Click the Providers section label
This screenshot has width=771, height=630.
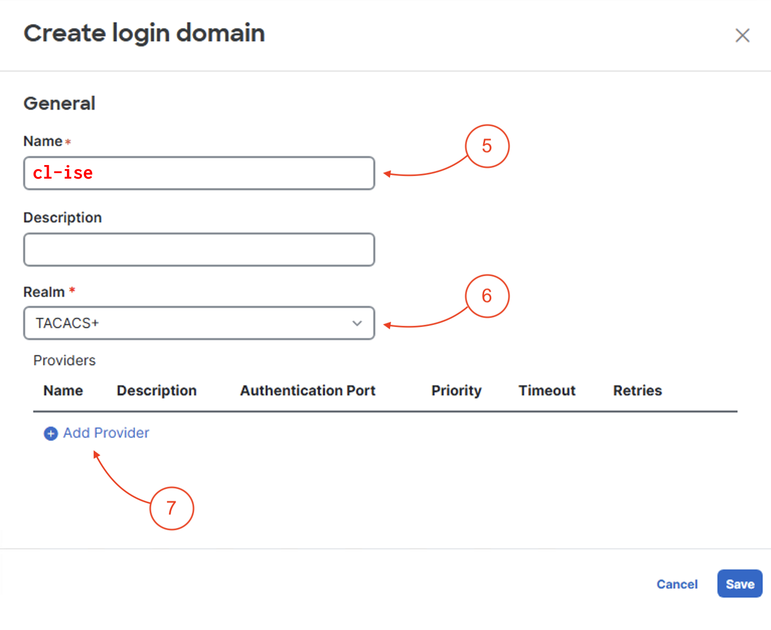pos(64,360)
